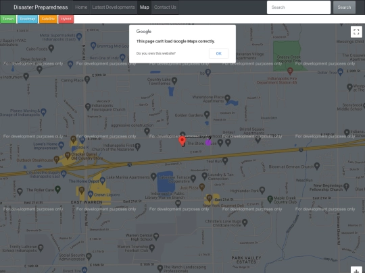Switch map to Terrain view
This screenshot has height=273, width=365.
pyautogui.click(x=8, y=19)
